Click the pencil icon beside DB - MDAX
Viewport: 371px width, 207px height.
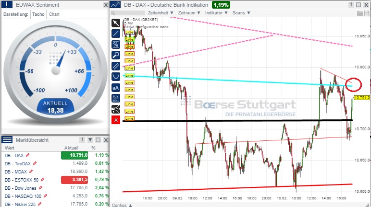(x=31, y=172)
